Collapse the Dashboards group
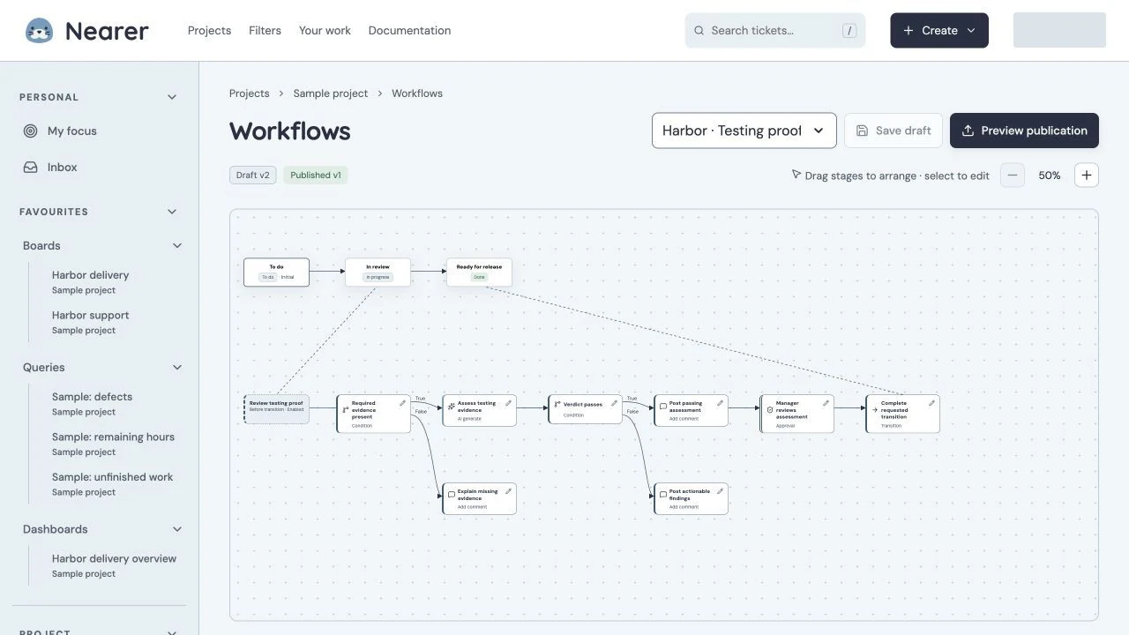The width and height of the screenshot is (1129, 635). coord(177,529)
